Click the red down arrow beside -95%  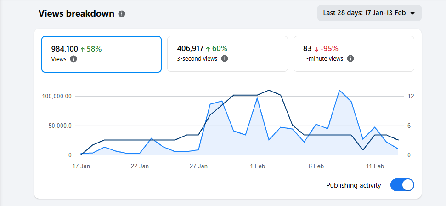pos(316,49)
